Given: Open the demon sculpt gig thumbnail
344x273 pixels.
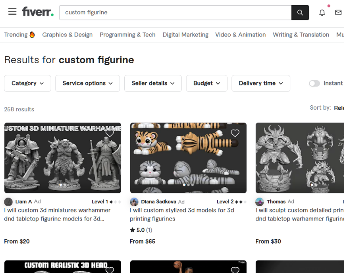Looking at the screenshot, I should (x=300, y=158).
